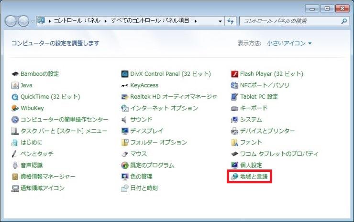Click the Back navigation button

[11, 21]
